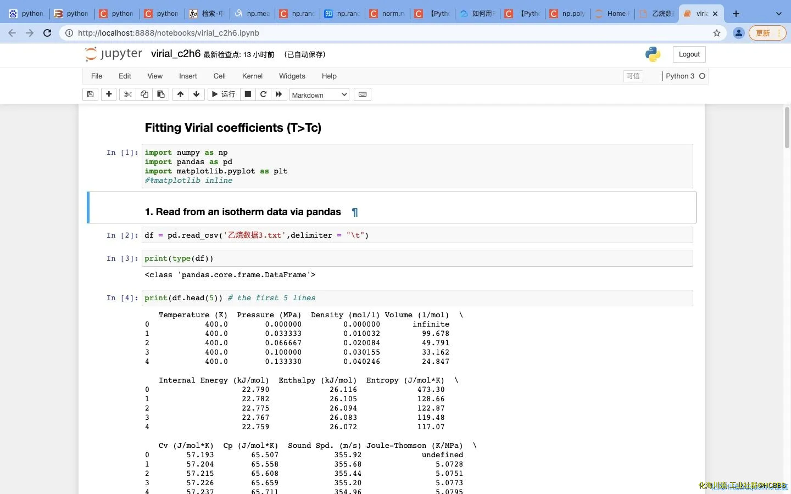Screen dimensions: 791x494
Task: Click the 可信 trusted notebook indicator
Action: coord(633,76)
